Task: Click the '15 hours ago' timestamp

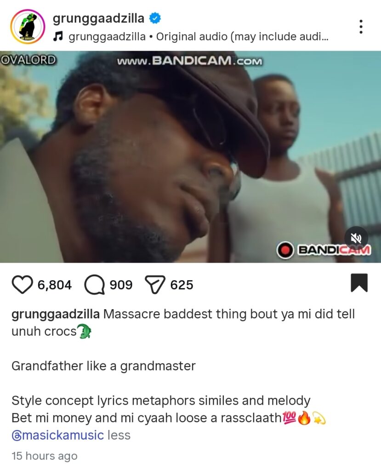Action: (x=45, y=456)
